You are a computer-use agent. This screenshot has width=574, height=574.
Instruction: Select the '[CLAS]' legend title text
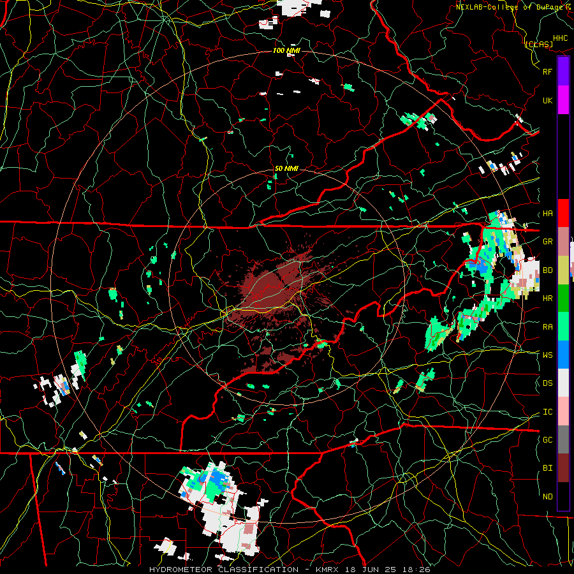539,45
